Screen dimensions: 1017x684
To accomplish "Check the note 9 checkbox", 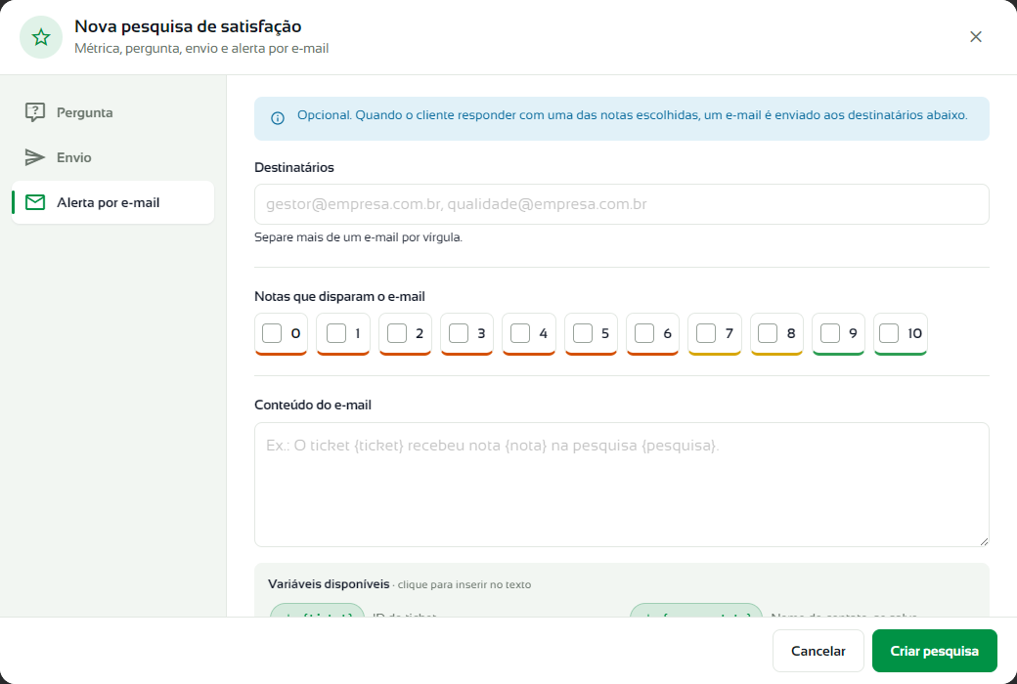I will pyautogui.click(x=830, y=333).
